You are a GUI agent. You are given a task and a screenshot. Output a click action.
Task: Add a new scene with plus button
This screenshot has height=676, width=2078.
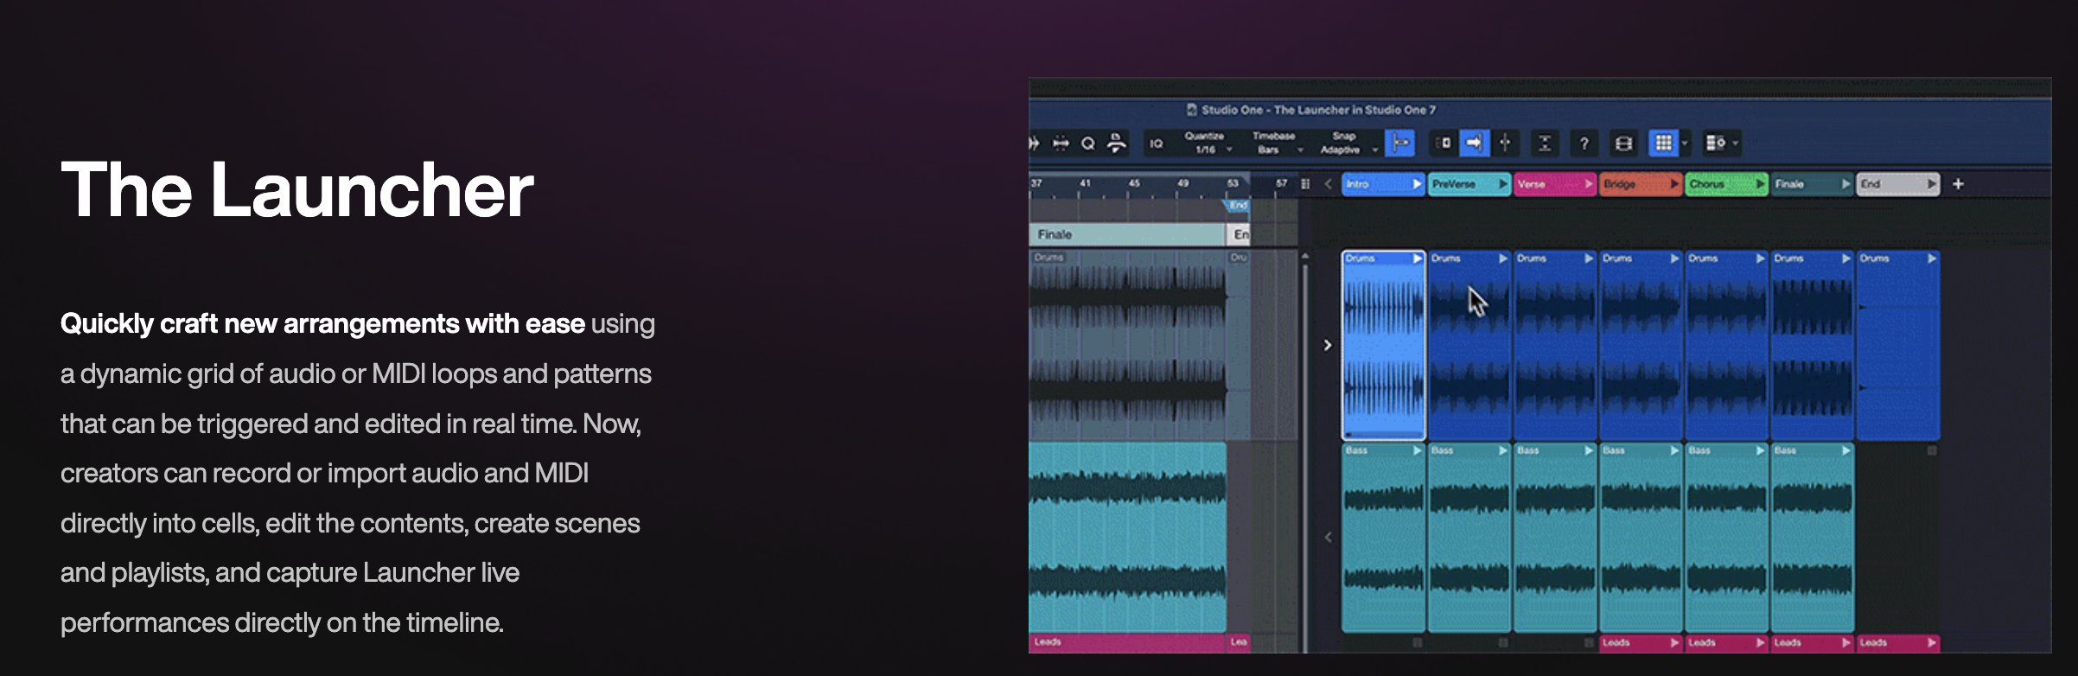(1959, 184)
